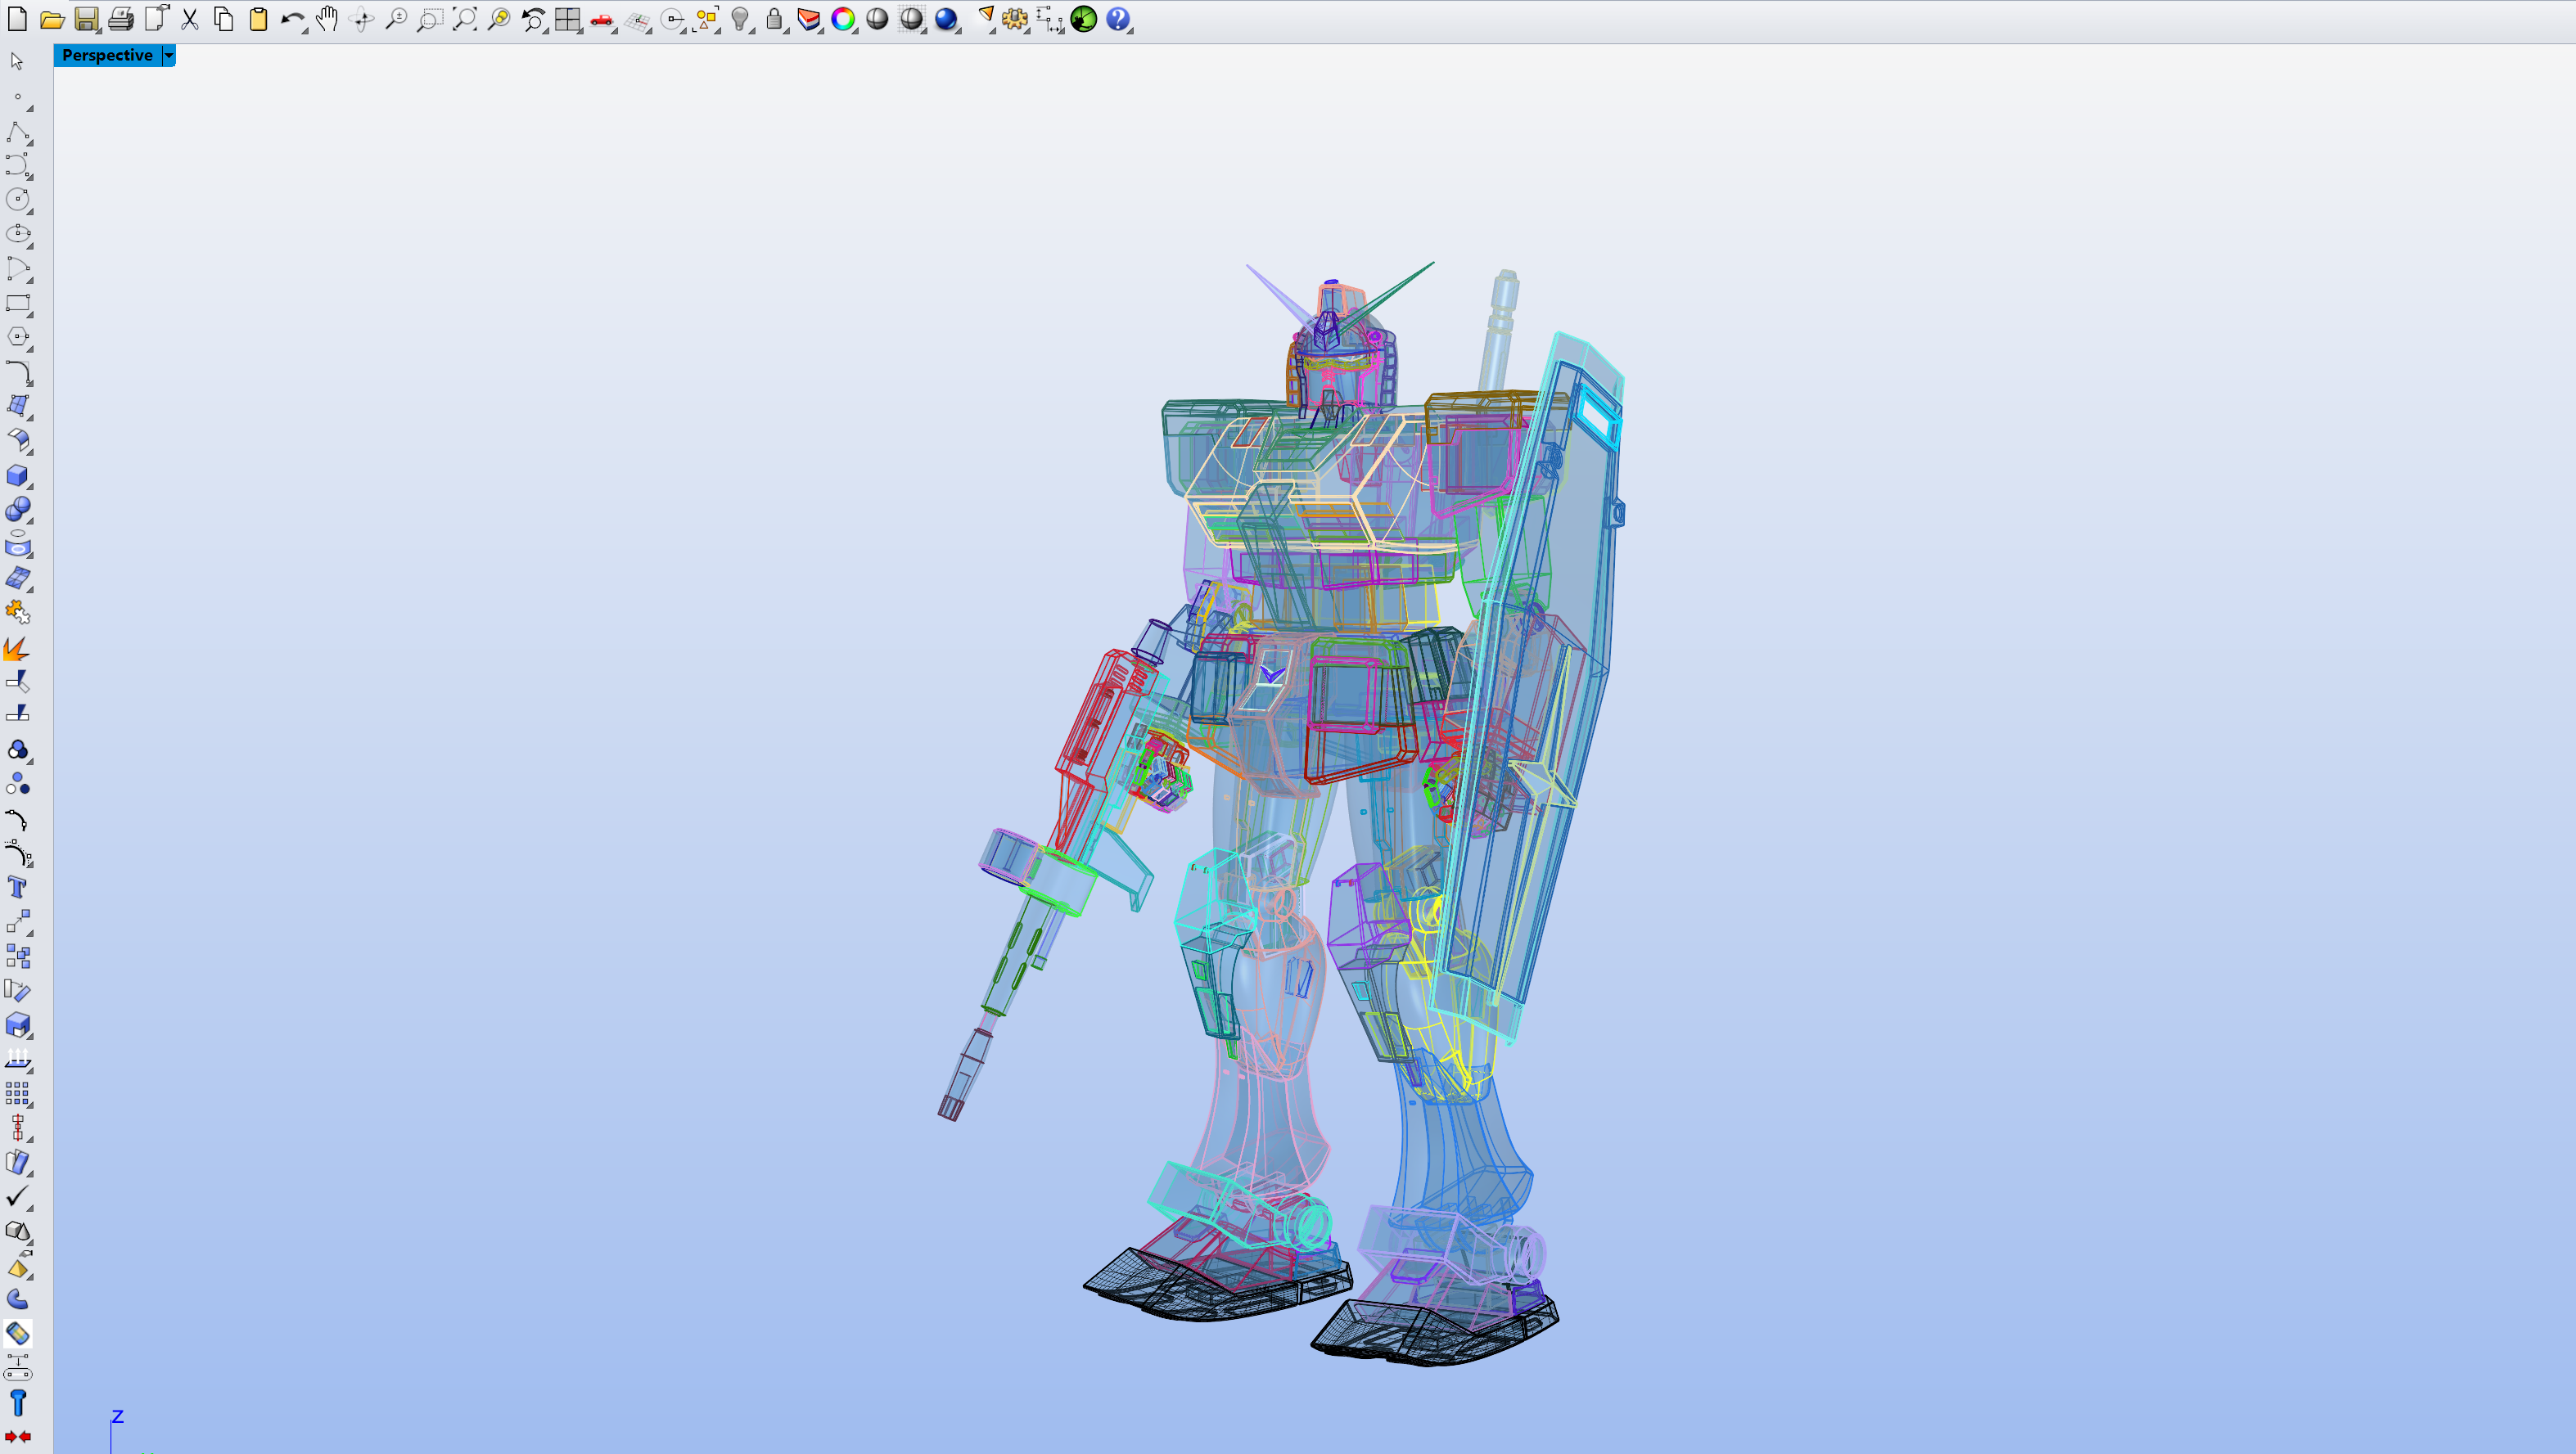Click the Perspective viewport title
2576x1454 pixels.
coord(107,56)
